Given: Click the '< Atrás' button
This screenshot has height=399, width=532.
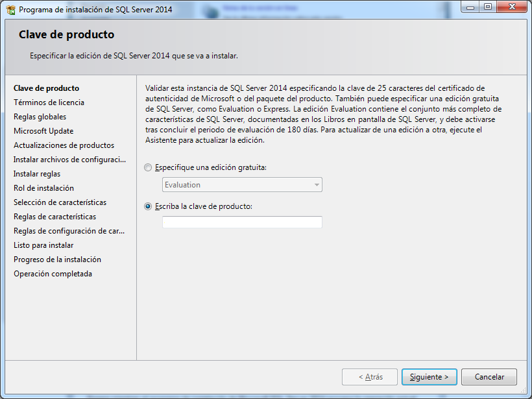Looking at the screenshot, I should click(x=370, y=377).
